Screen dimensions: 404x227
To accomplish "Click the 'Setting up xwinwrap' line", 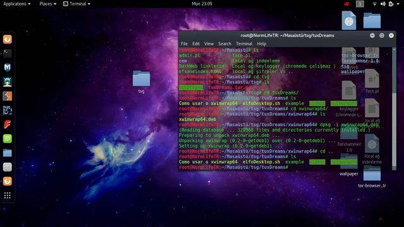I will (230, 146).
